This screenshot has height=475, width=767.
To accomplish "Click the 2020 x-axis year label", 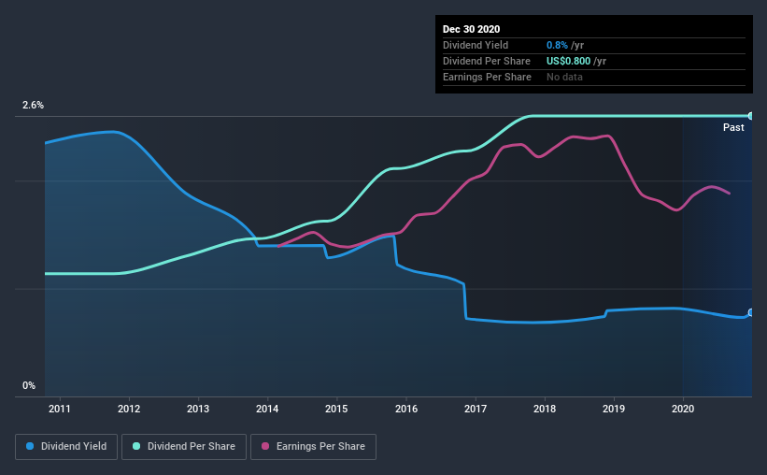I will [x=683, y=409].
